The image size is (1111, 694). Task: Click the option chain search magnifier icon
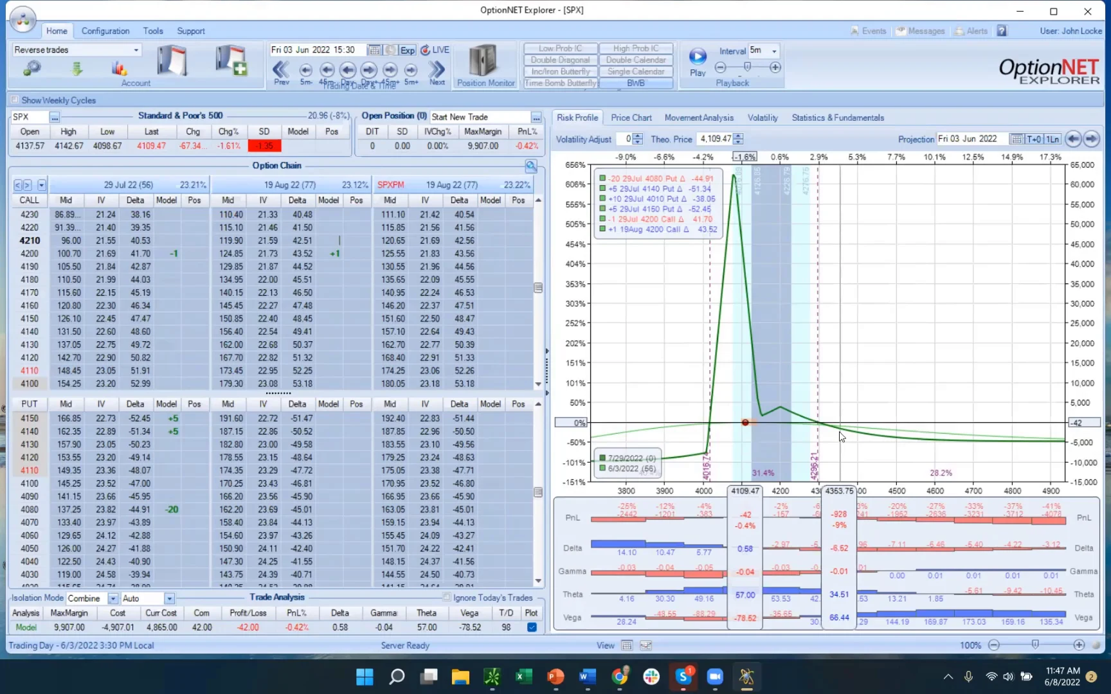tap(531, 166)
